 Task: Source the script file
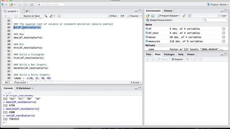pyautogui.click(x=133, y=16)
